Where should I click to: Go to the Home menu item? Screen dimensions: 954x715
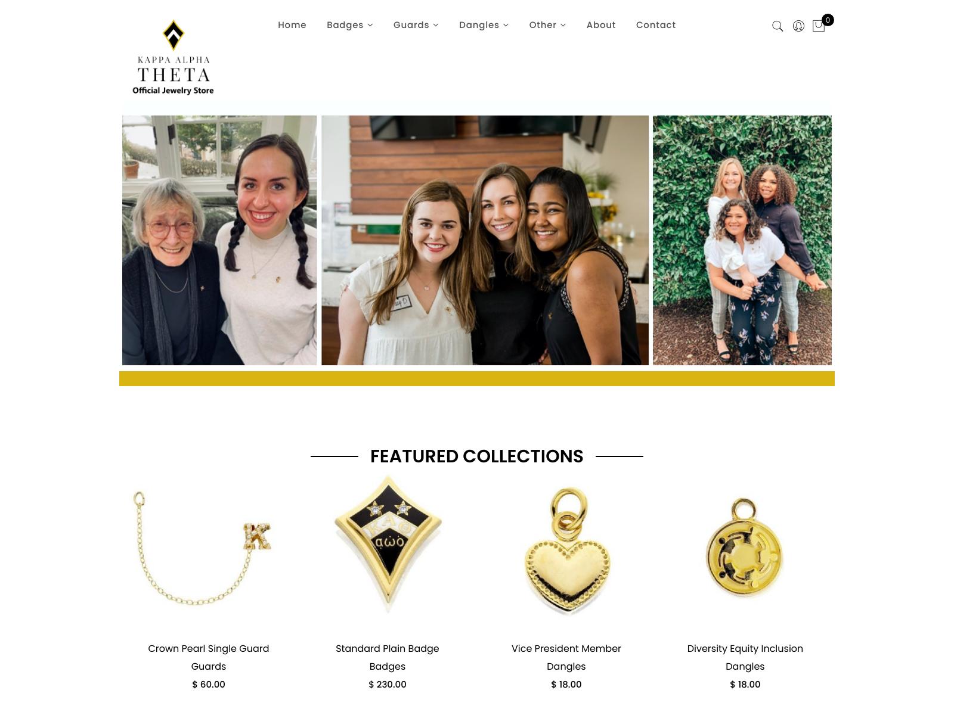point(292,25)
